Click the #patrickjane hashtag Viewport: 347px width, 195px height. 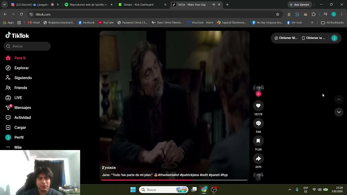189,175
